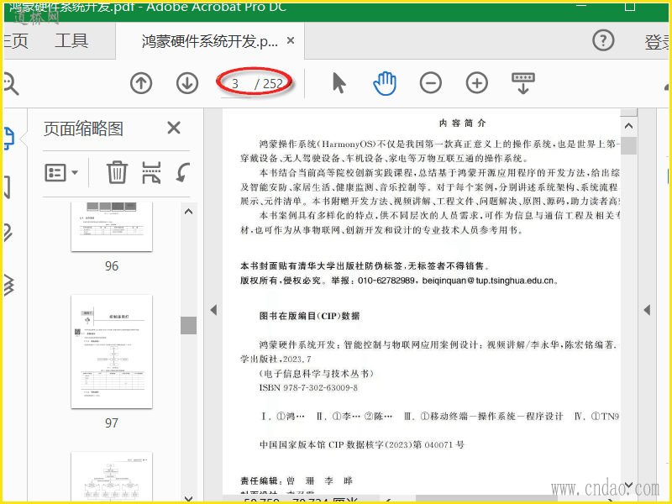This screenshot has width=672, height=504.
Task: Open the thumbnail options dropdown menu
Action: [61, 173]
